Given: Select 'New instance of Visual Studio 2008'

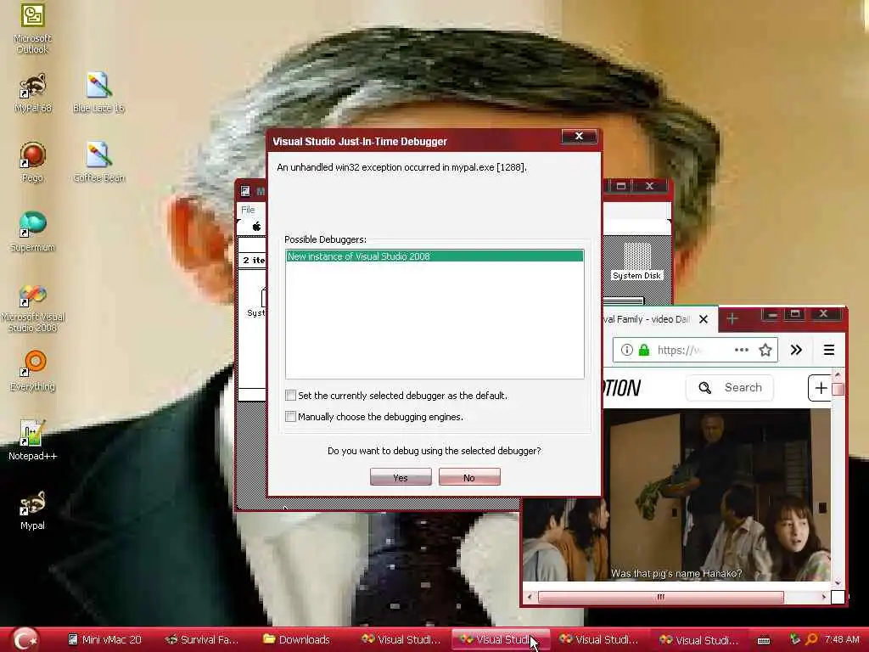Looking at the screenshot, I should click(434, 256).
